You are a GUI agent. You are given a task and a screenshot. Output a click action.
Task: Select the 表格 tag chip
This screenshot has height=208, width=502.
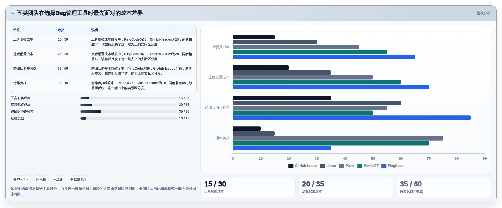coord(41,179)
